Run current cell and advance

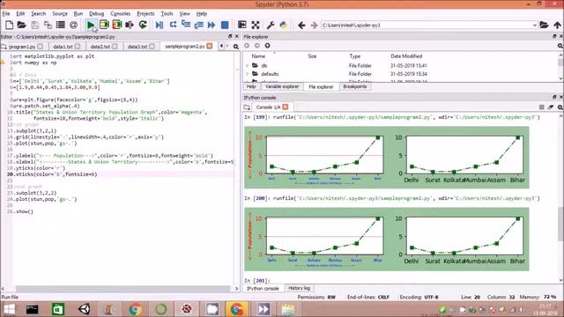117,25
